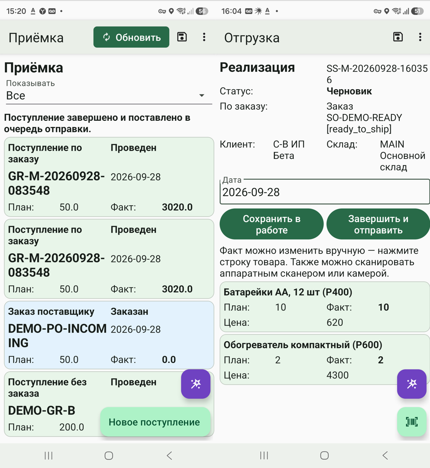The image size is (430, 468).
Task: Click Реализация heading
Action: 257,68
